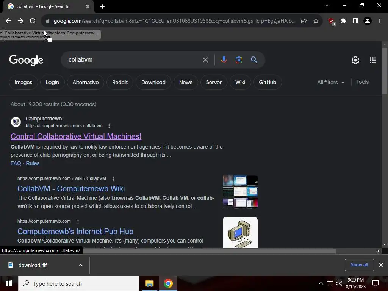Open the tab search chevron in title bar
This screenshot has width=388, height=291.
(327, 5)
